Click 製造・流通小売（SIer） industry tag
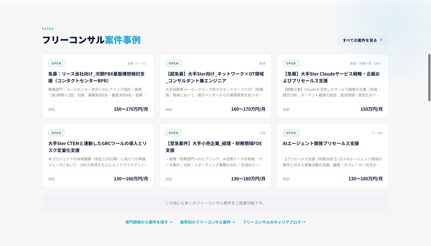Image resolution: width=431 pixels, height=246 pixels. (x=367, y=63)
